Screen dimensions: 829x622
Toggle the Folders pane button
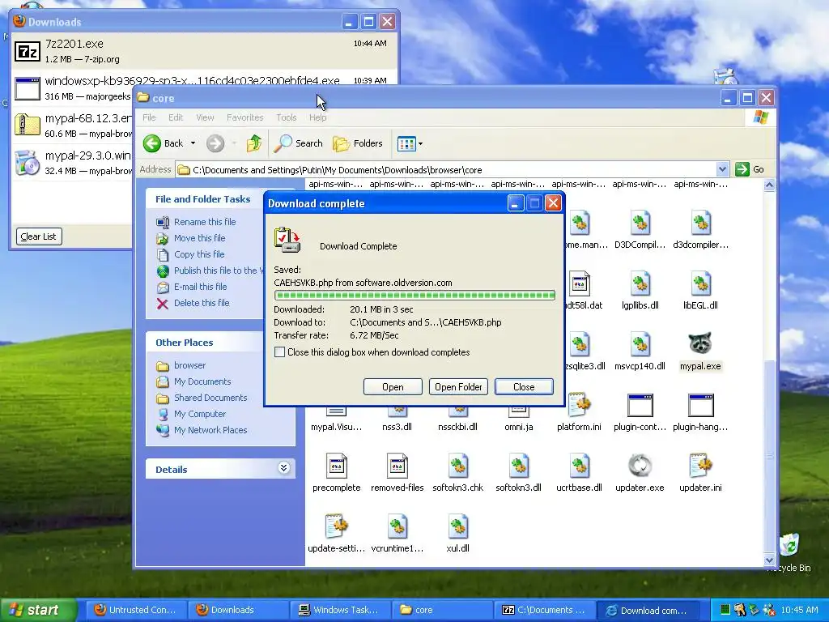click(357, 143)
